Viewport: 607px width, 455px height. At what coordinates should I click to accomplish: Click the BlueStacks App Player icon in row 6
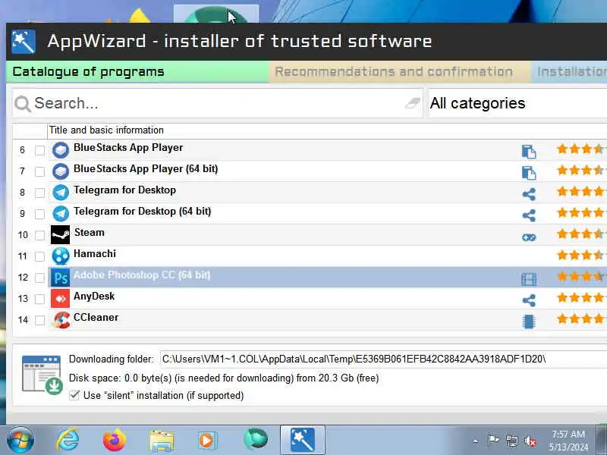(61, 149)
